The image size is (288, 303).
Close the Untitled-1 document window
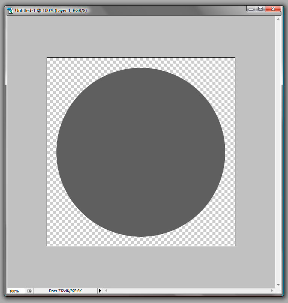(x=273, y=9)
